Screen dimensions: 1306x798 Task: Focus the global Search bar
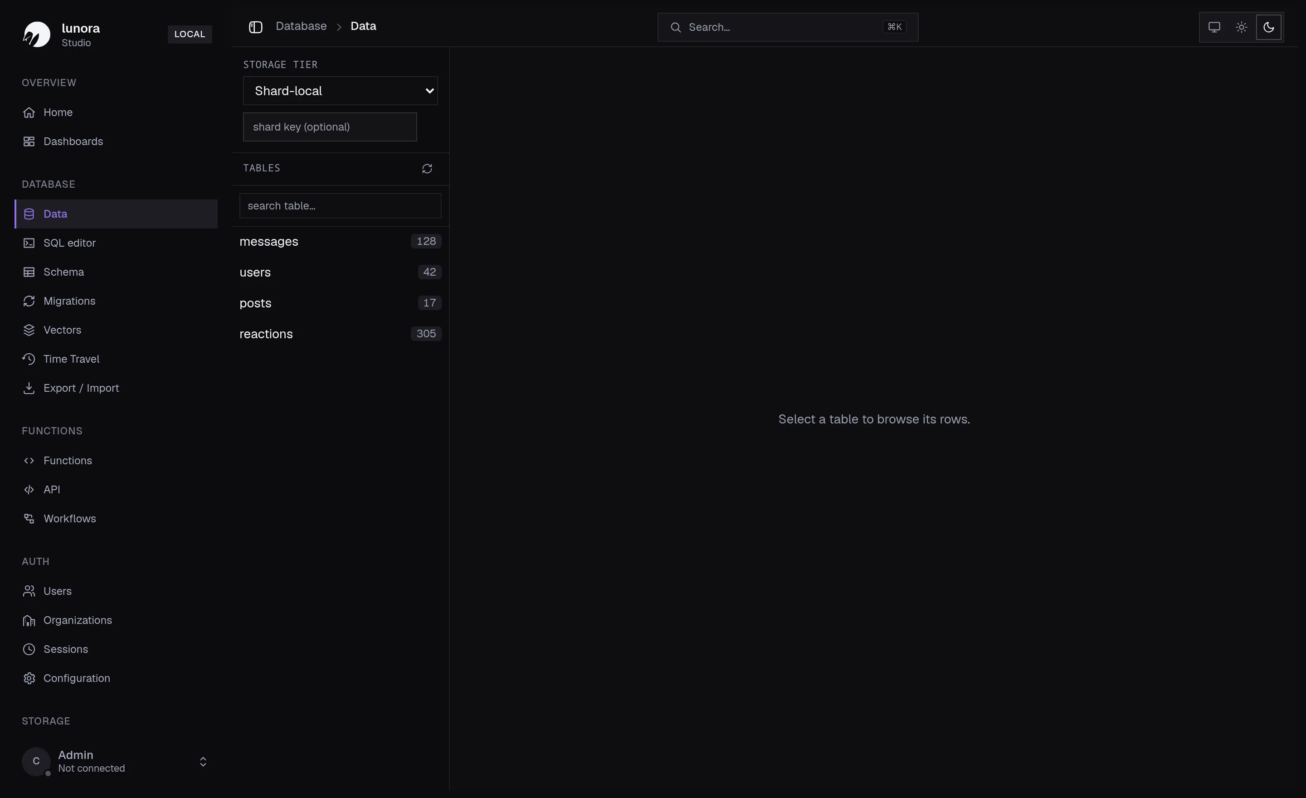[x=788, y=28]
